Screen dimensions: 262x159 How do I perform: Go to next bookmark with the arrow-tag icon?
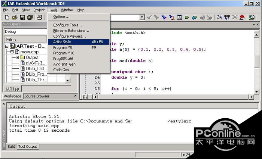coord(194,17)
